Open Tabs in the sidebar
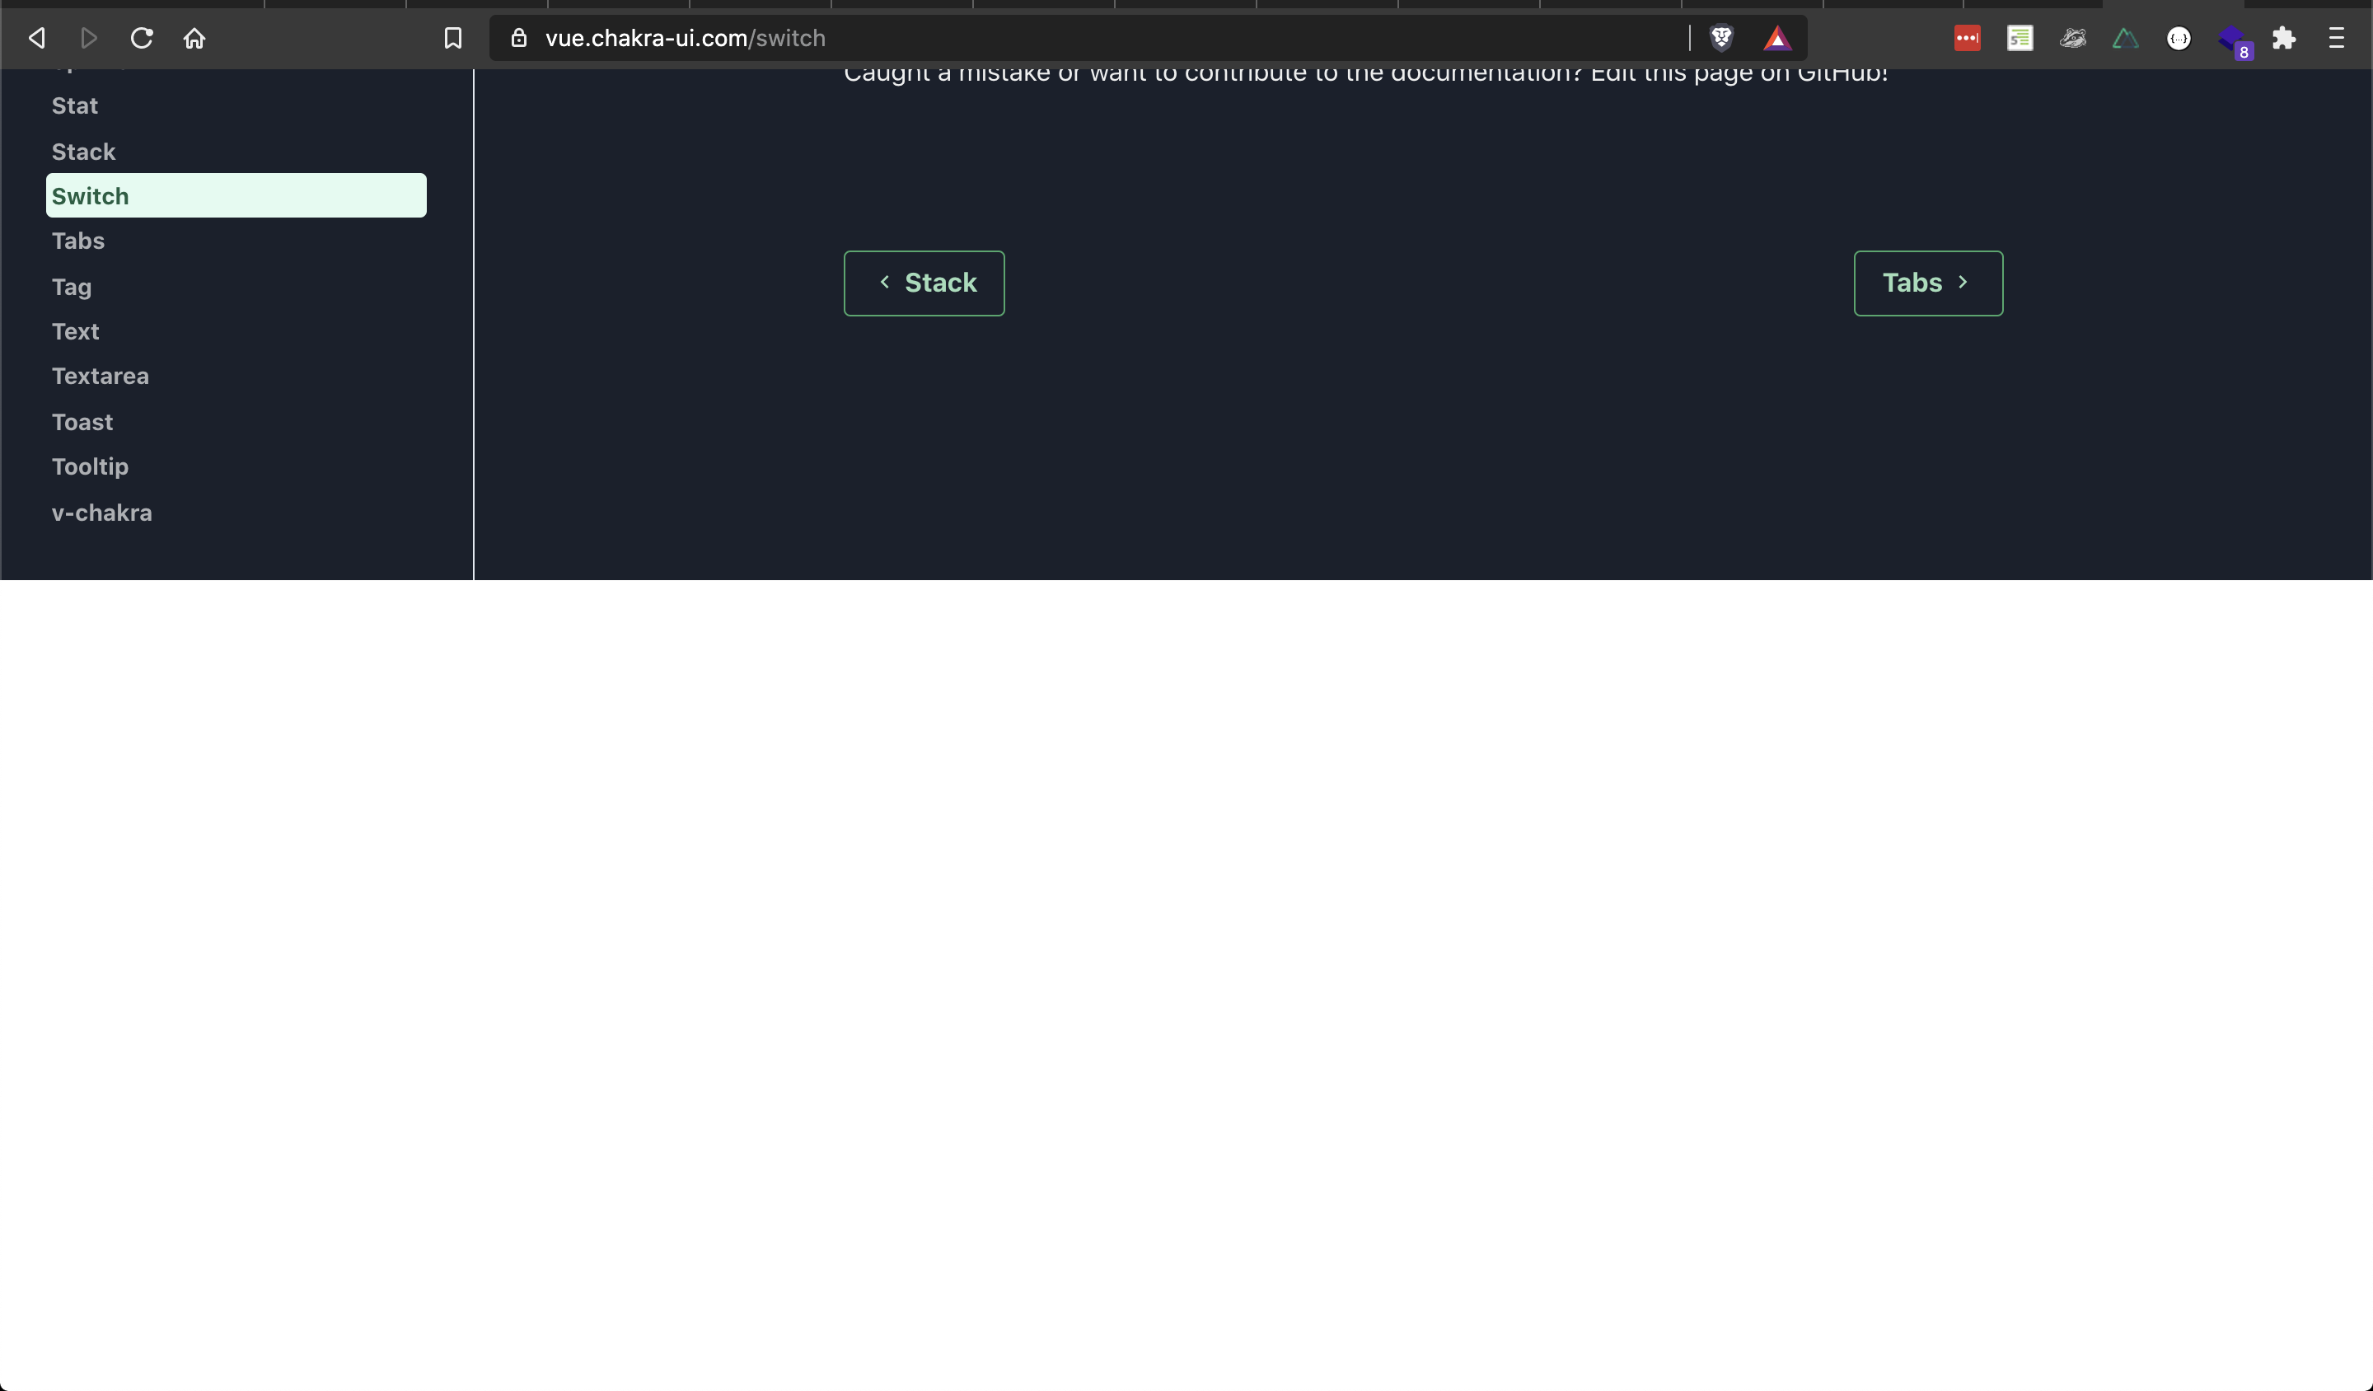2373x1391 pixels. pyautogui.click(x=78, y=241)
